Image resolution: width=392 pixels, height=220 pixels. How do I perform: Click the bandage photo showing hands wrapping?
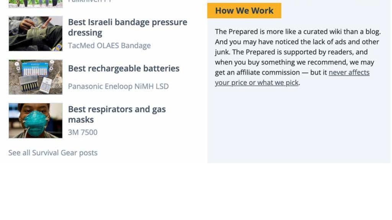click(35, 34)
